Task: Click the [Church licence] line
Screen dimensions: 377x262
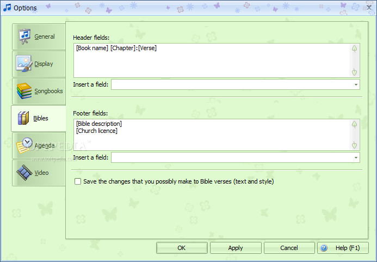Action: click(97, 131)
